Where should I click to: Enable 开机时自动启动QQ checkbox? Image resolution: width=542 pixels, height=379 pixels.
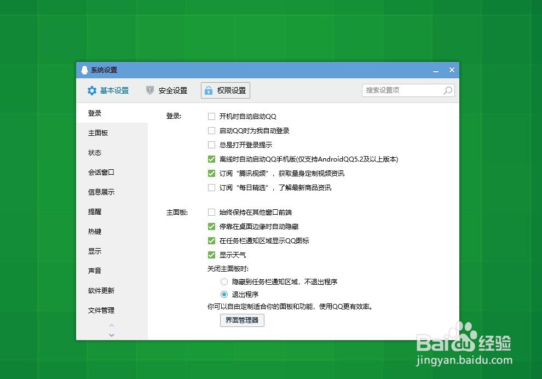point(211,116)
